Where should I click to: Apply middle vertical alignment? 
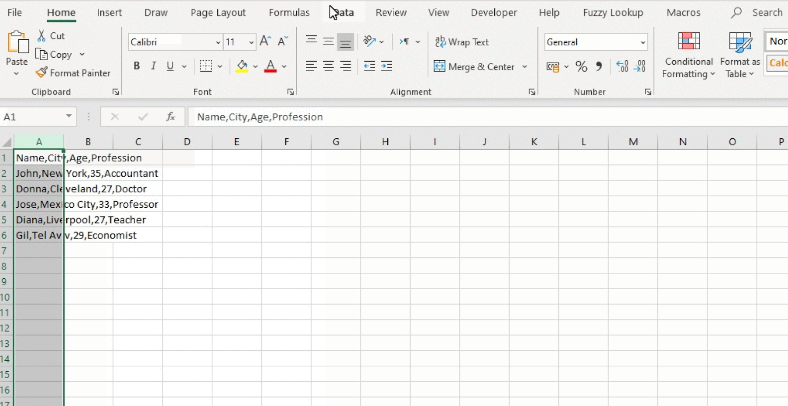click(328, 42)
